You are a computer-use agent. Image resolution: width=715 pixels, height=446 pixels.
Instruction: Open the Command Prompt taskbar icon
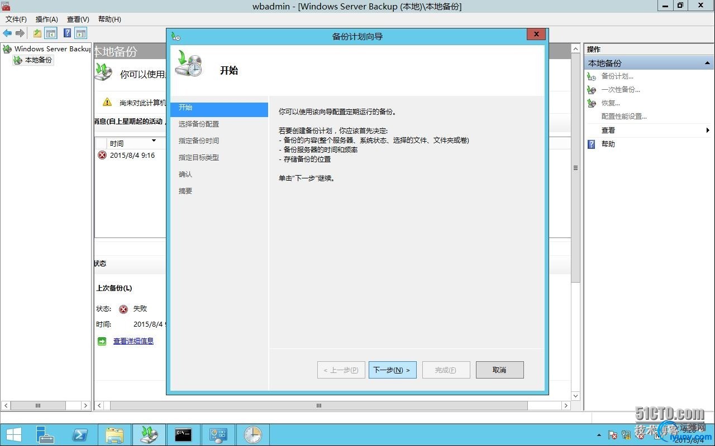[x=183, y=435]
